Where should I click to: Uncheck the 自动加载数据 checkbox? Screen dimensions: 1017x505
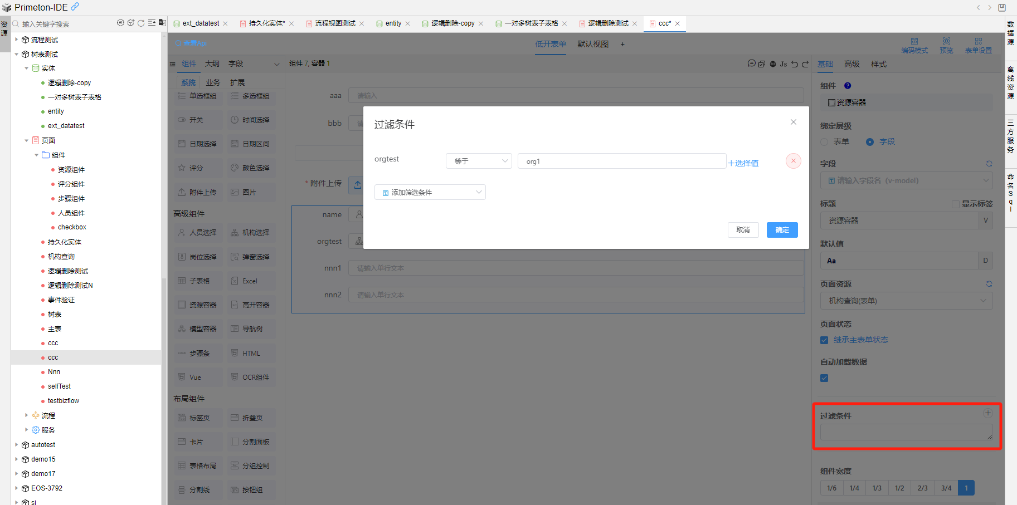point(824,378)
